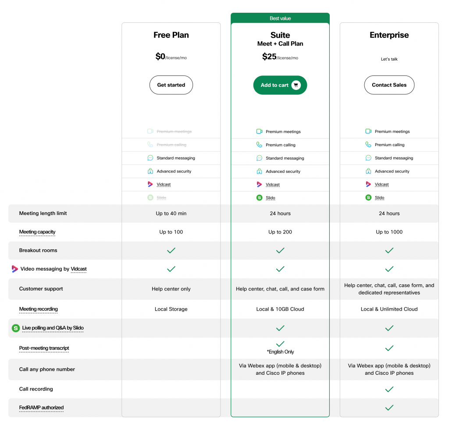Click the Get started button
Image resolution: width=449 pixels, height=423 pixels.
click(171, 85)
